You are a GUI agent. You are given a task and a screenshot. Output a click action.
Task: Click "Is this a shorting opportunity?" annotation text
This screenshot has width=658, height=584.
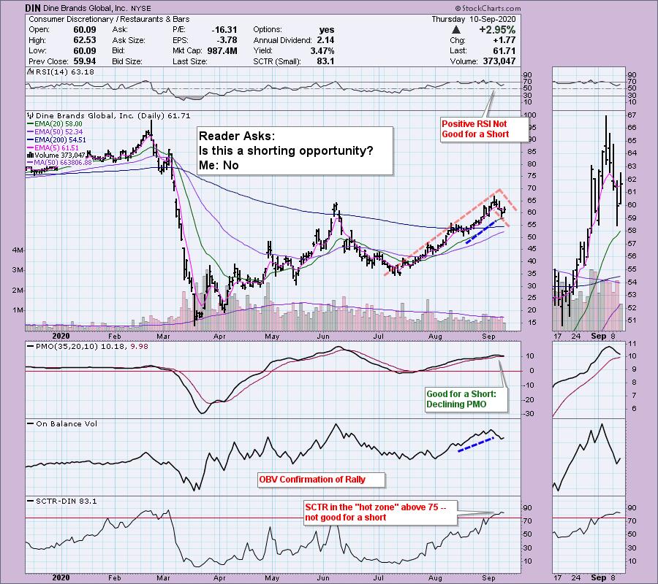click(x=286, y=150)
